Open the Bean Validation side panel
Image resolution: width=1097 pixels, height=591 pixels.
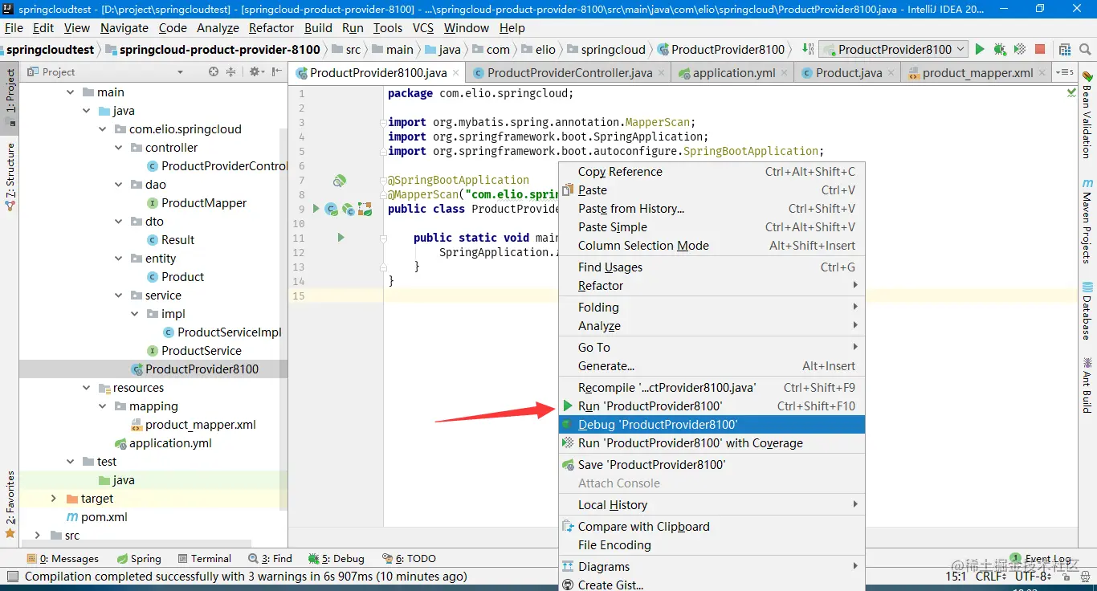(1087, 115)
